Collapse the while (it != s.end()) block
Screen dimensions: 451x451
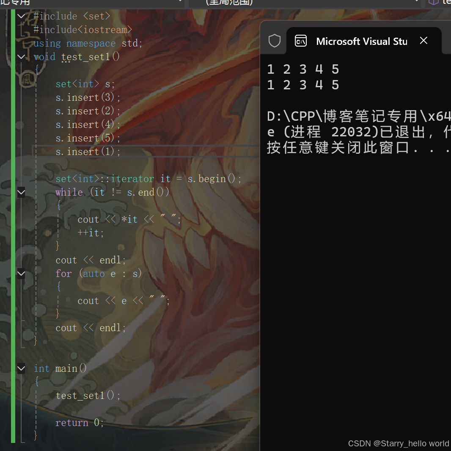tap(21, 192)
